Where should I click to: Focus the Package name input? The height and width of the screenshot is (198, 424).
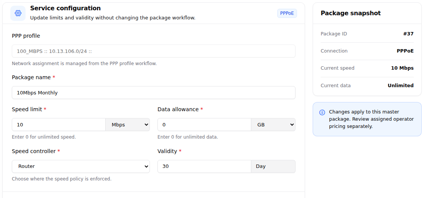[154, 93]
